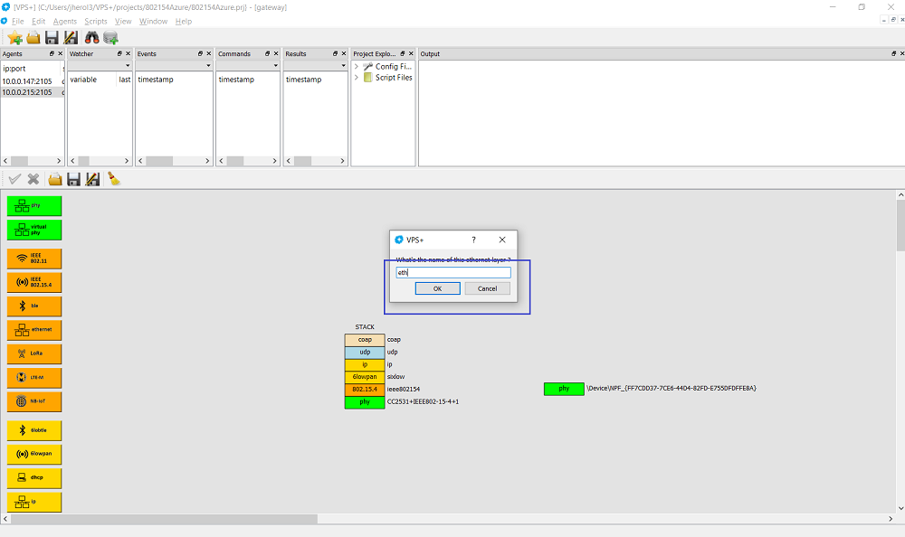Click the database add icon in toolbar
This screenshot has height=537, width=905.
pos(111,37)
